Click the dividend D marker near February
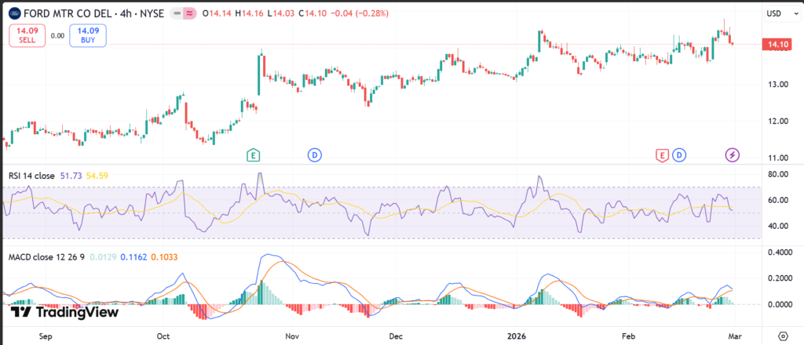Screen dimensions: 804x345 (x=678, y=155)
